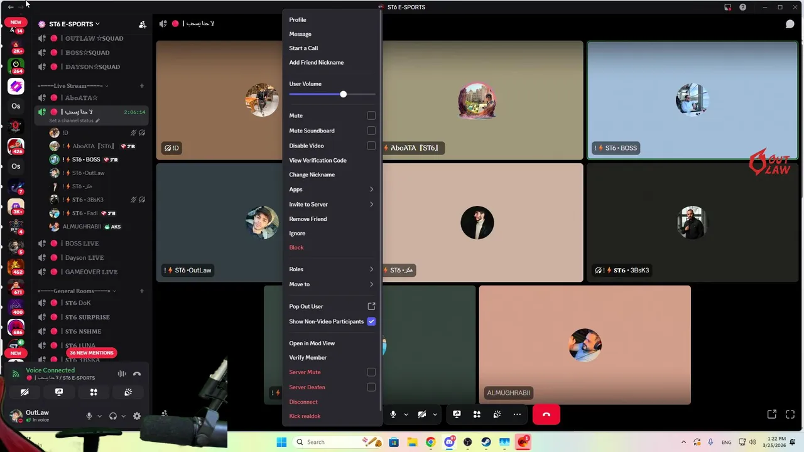This screenshot has height=452, width=804.
Task: Edit channel status pencil icon
Action: coord(97,121)
